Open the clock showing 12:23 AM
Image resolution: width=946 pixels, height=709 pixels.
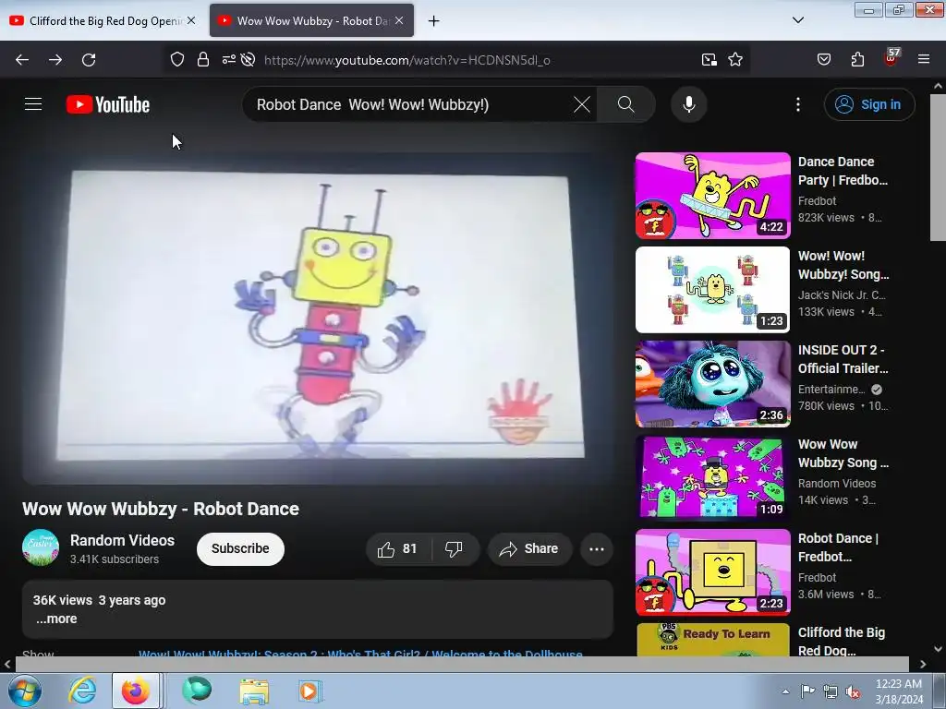(899, 691)
